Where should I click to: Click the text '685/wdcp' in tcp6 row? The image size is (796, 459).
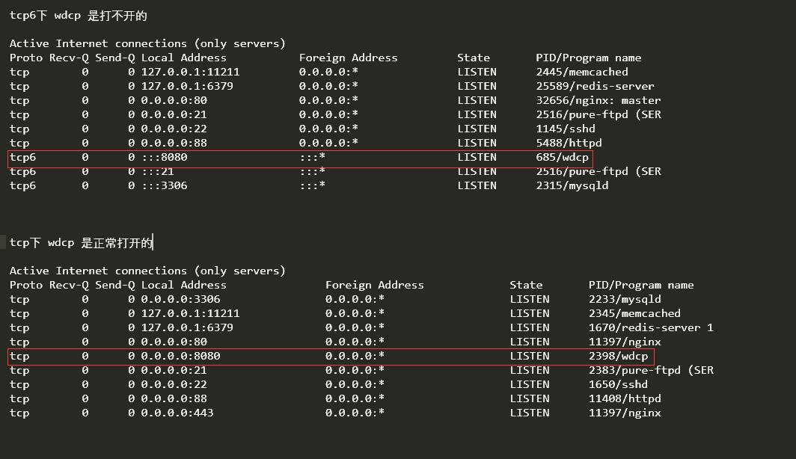[x=562, y=158]
